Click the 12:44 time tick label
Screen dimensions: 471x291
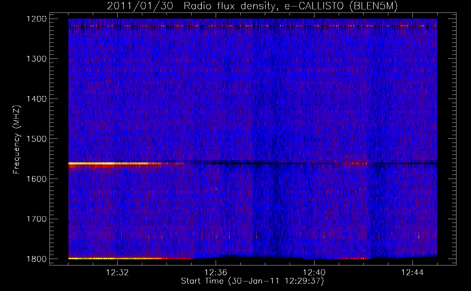pos(412,273)
